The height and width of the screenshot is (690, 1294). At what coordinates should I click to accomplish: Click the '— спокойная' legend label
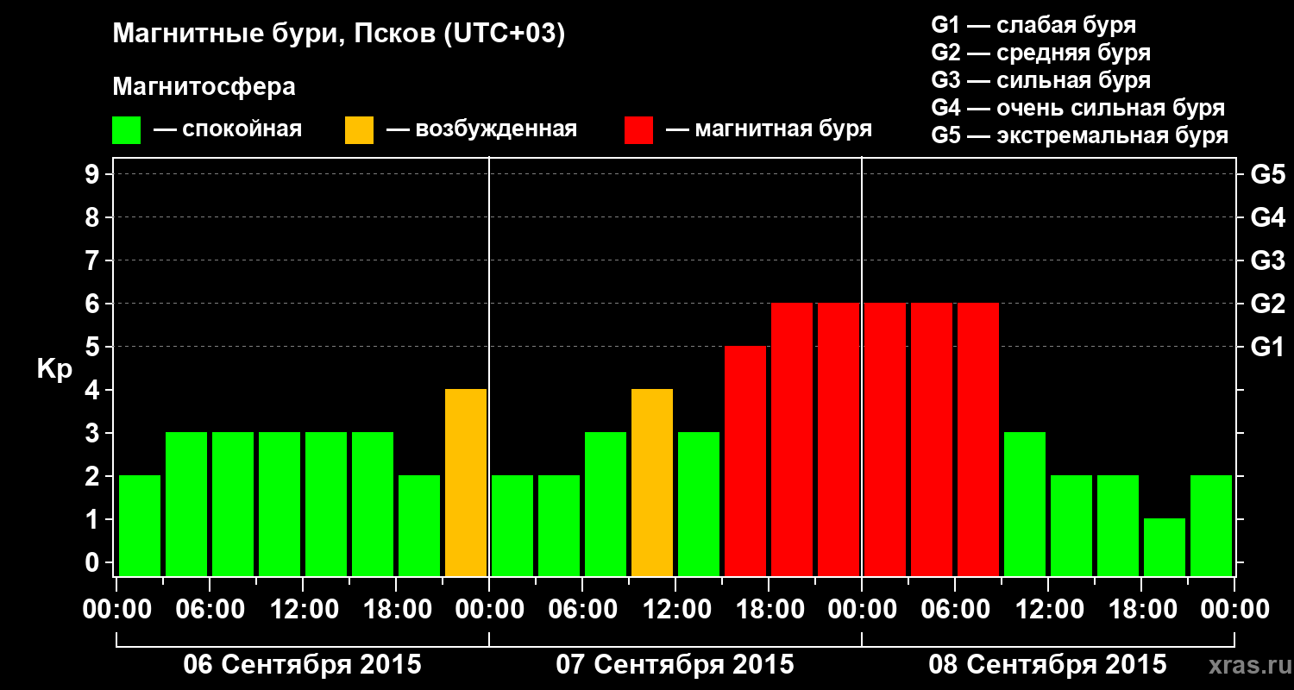pos(228,130)
